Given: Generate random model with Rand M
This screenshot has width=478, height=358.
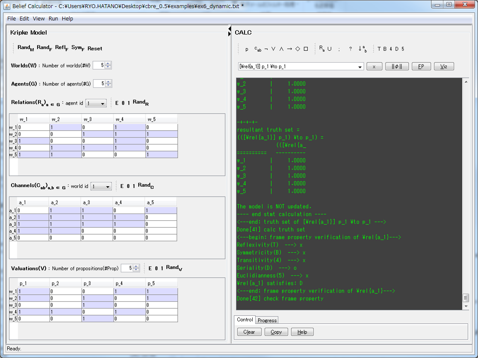Looking at the screenshot, I should click(x=26, y=48).
